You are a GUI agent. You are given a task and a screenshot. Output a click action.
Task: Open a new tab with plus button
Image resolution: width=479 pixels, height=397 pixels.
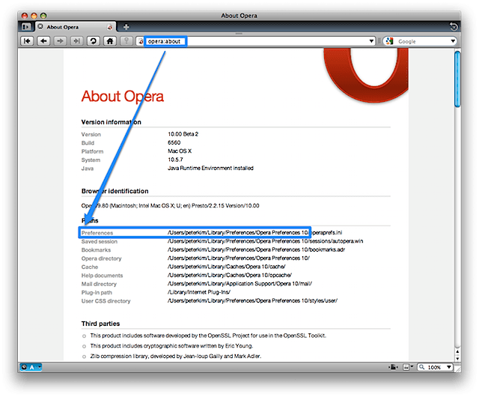pyautogui.click(x=126, y=27)
